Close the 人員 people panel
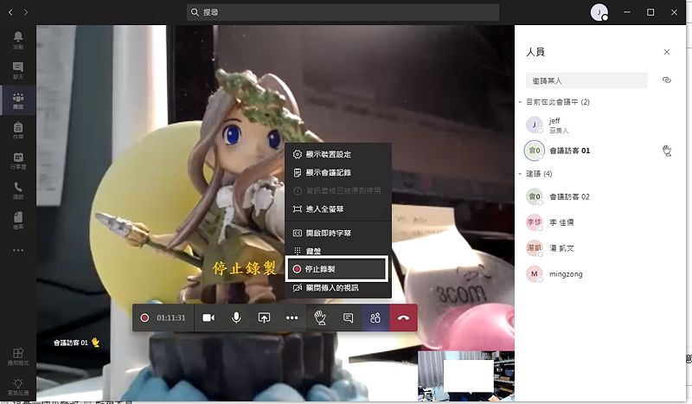Screen dimensions: 692x404 click(666, 52)
